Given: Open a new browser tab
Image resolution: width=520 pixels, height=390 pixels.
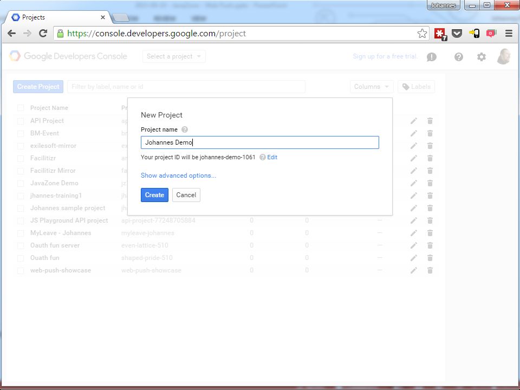Looking at the screenshot, I should (120, 17).
